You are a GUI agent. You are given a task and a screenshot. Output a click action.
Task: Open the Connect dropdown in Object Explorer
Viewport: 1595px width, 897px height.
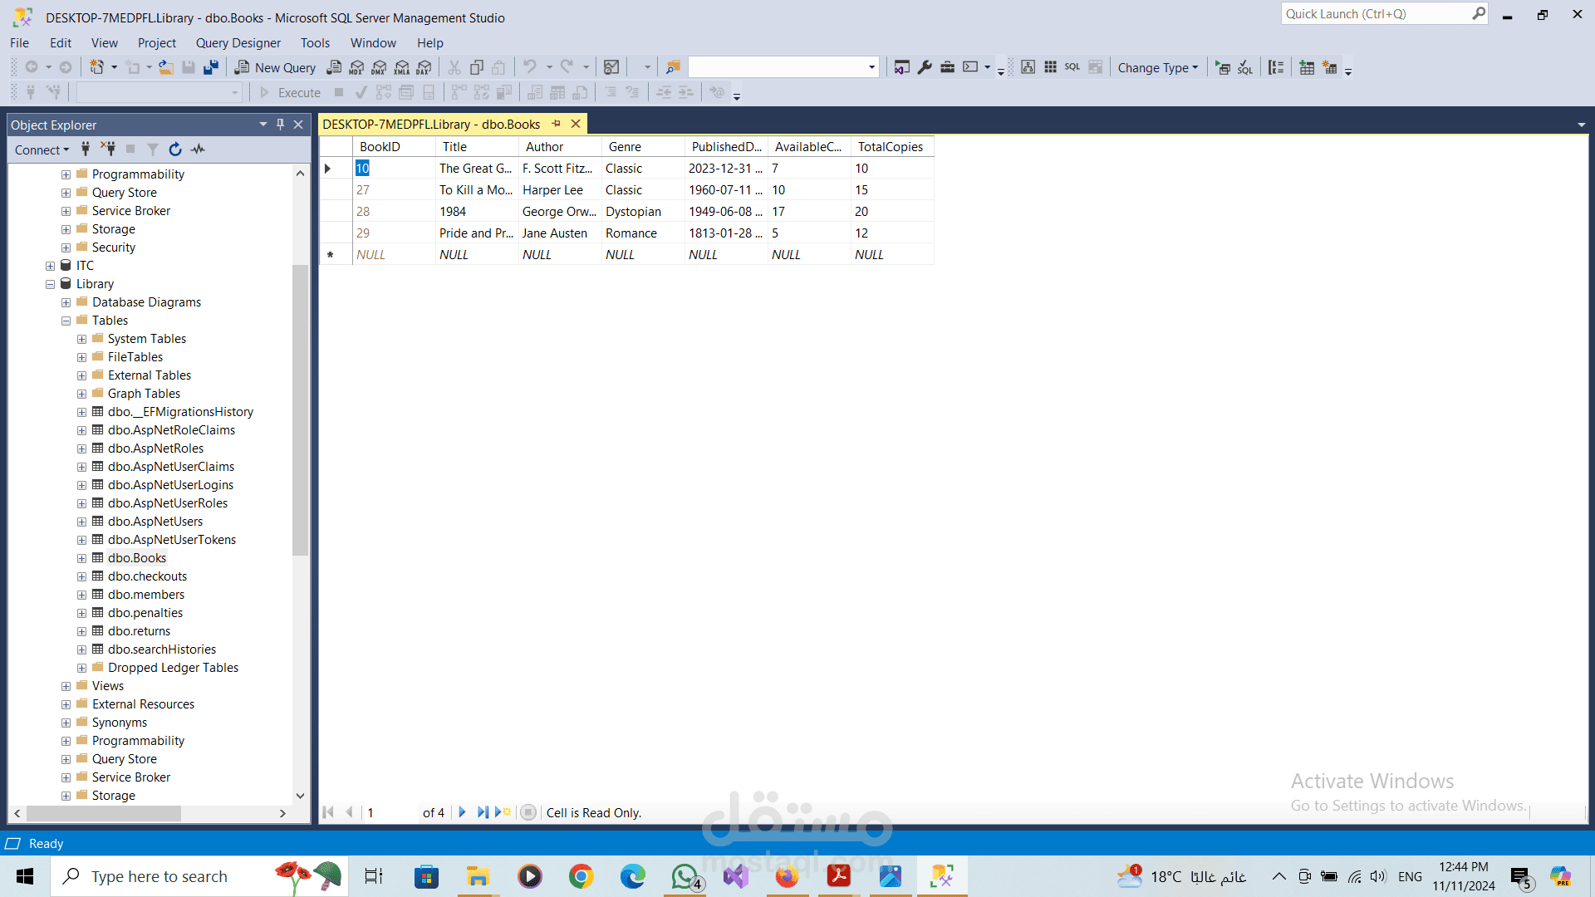tap(42, 149)
